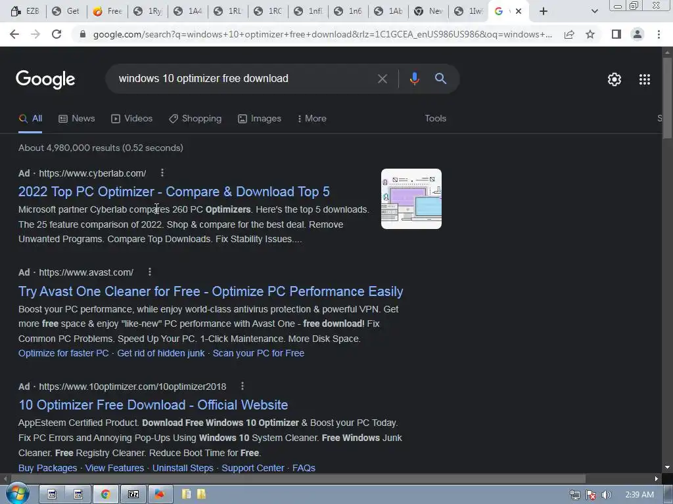Click the Google logo
673x504 pixels.
coord(45,79)
